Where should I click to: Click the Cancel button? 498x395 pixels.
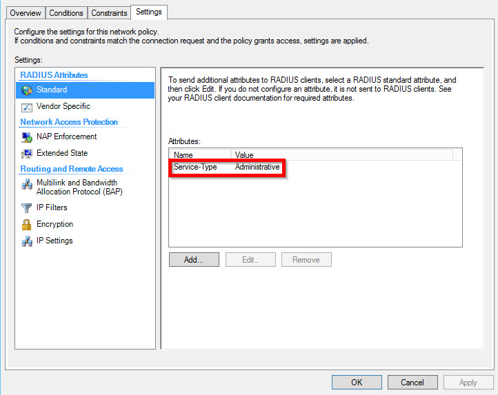(x=412, y=383)
